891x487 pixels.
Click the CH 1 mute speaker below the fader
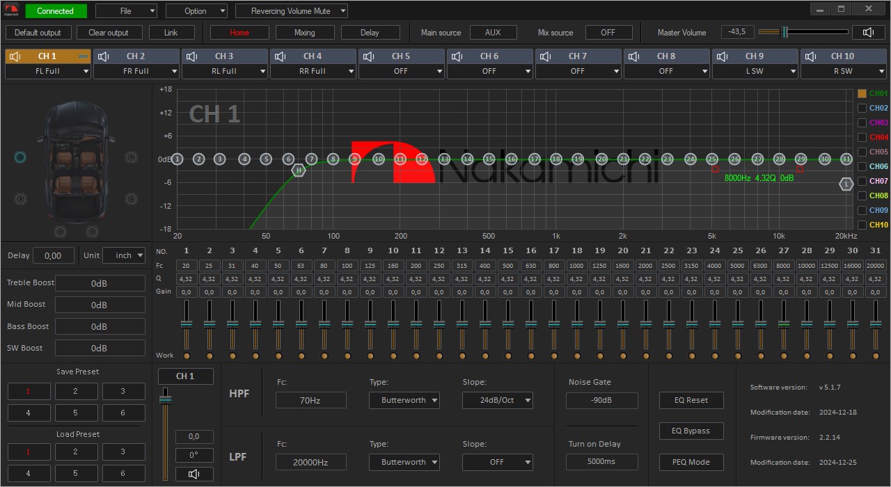coord(194,474)
